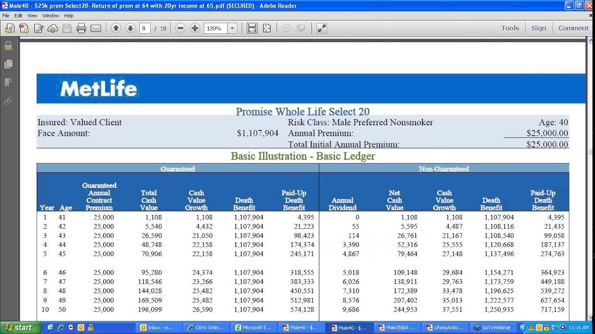Click the security lock sidebar icon
This screenshot has height=334, width=595.
(8, 46)
